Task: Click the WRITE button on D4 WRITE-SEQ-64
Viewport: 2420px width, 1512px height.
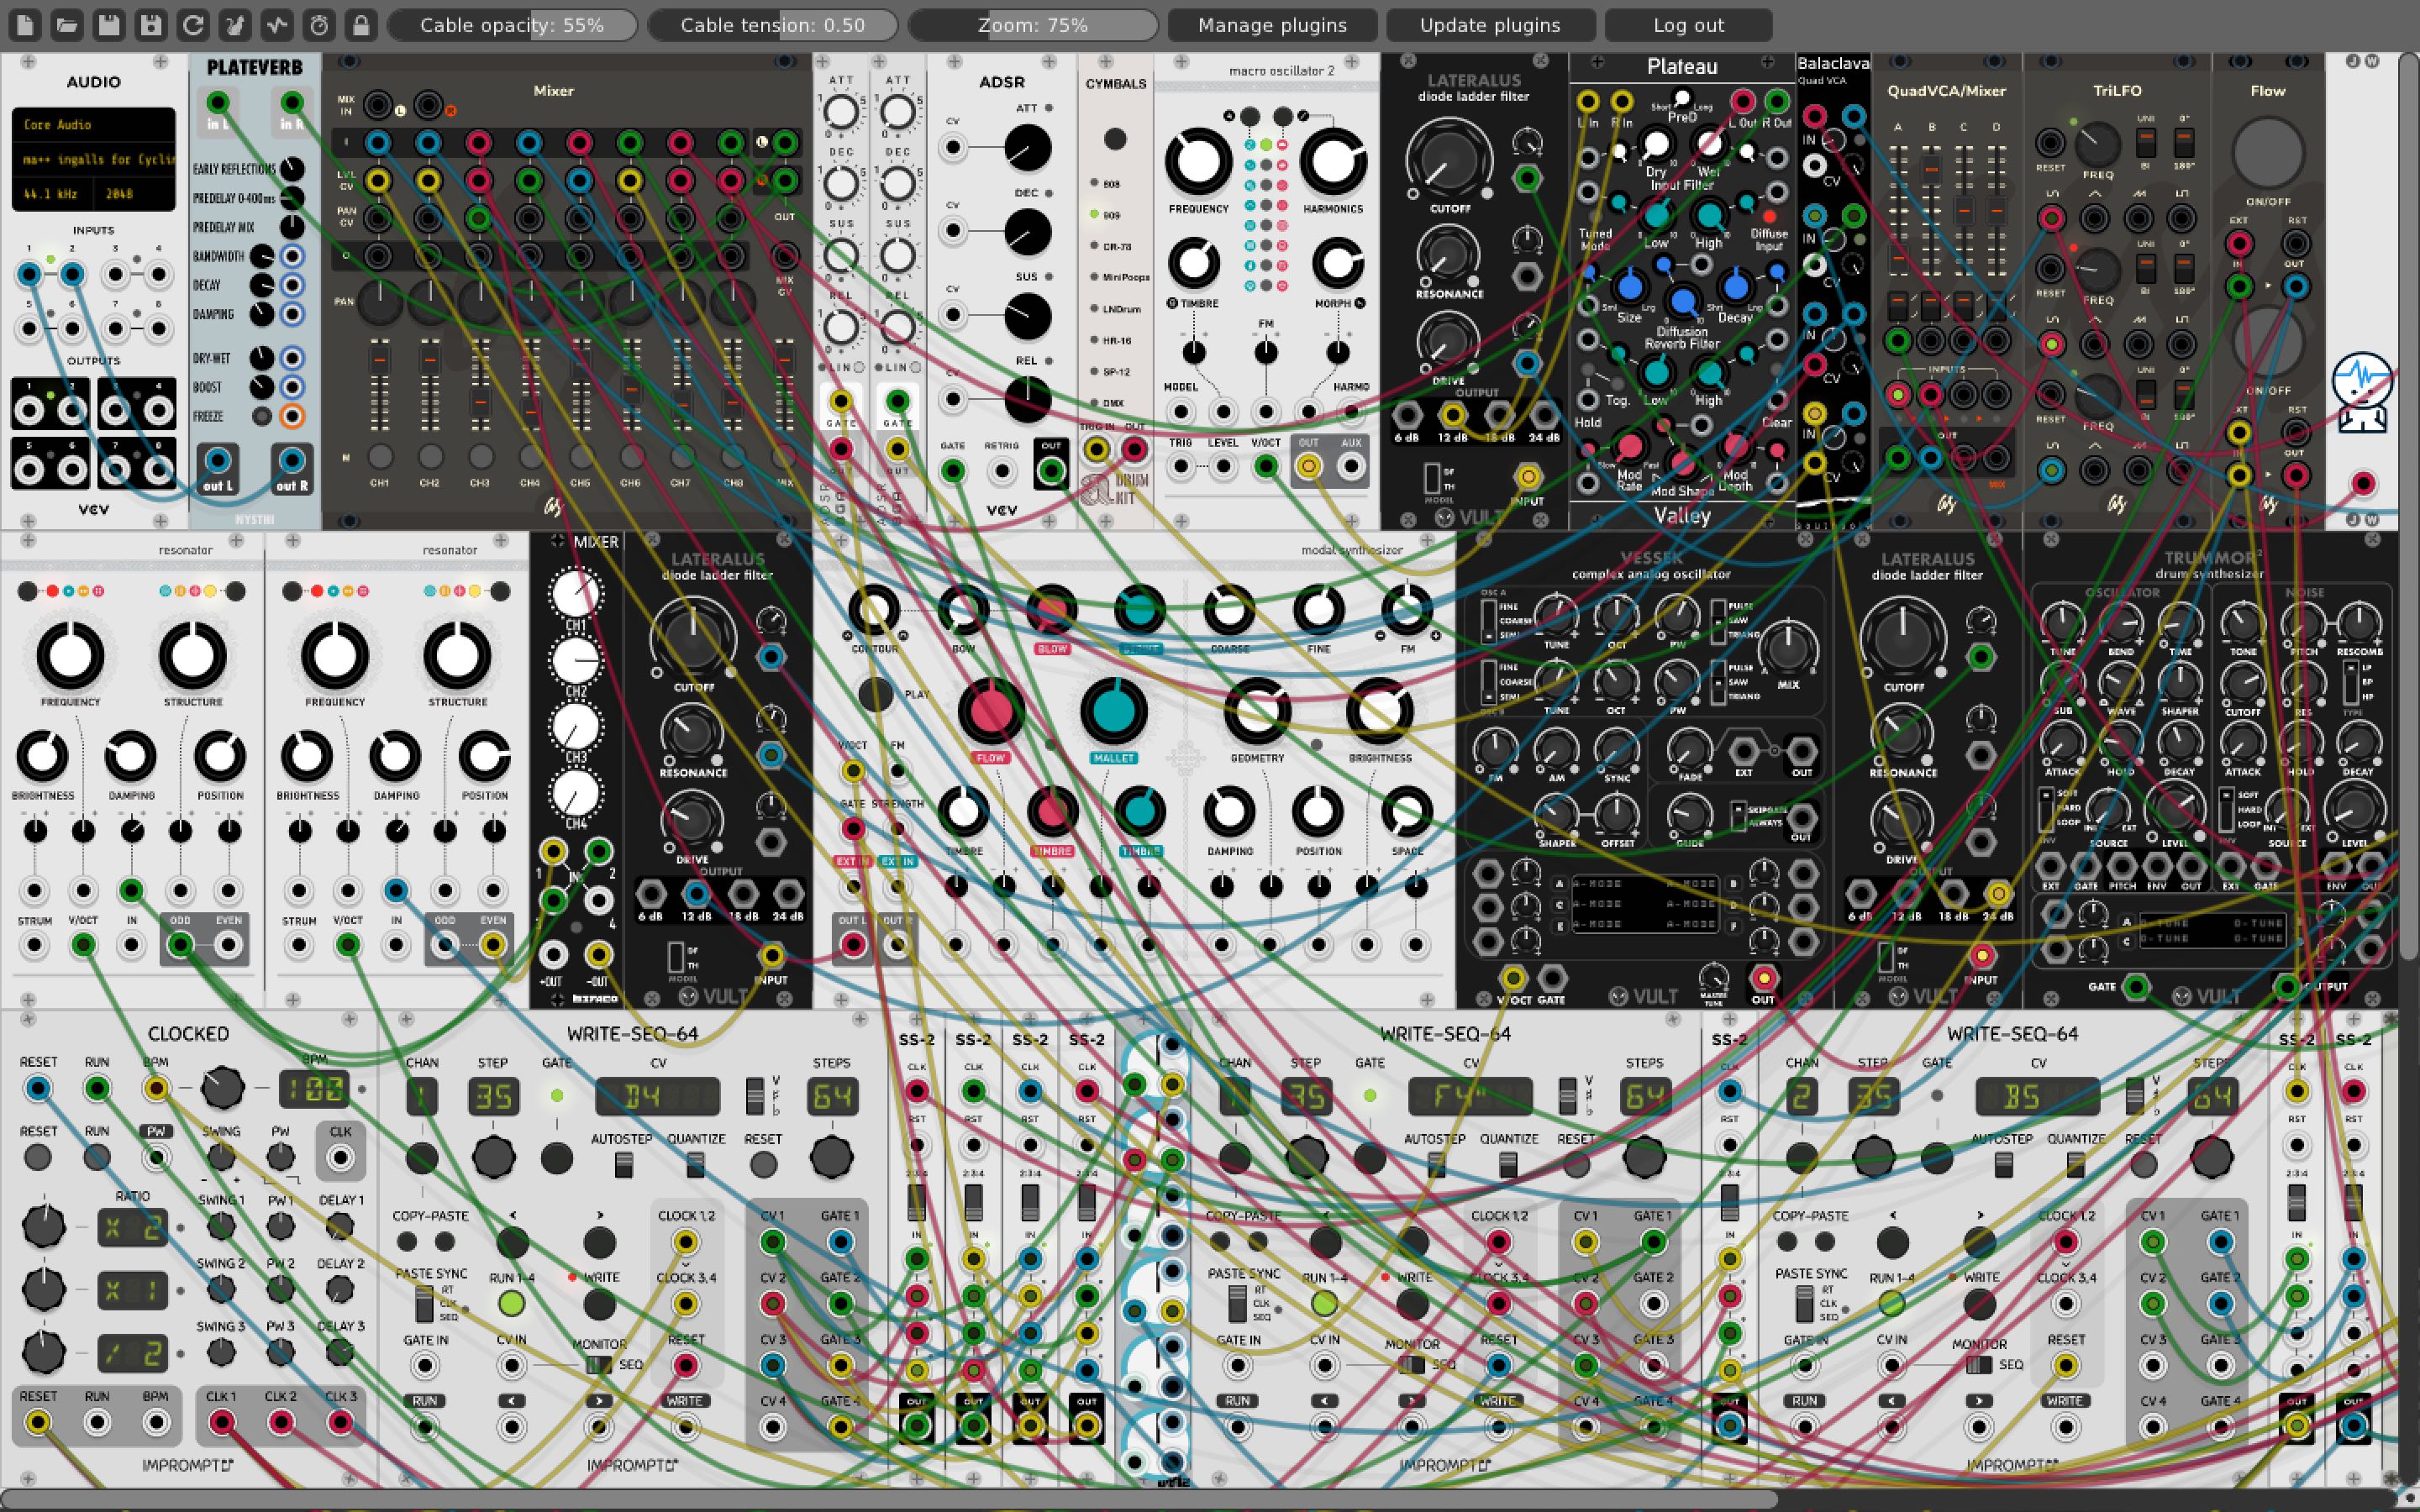Action: 599,1304
